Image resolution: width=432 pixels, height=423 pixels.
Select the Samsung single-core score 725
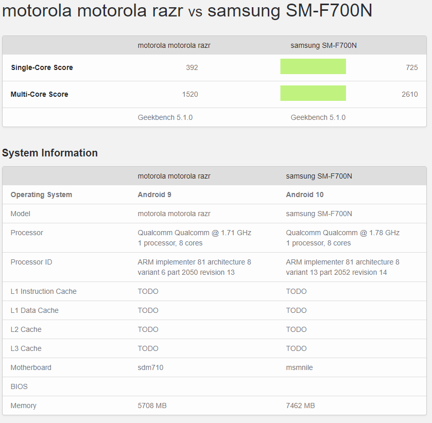(411, 67)
